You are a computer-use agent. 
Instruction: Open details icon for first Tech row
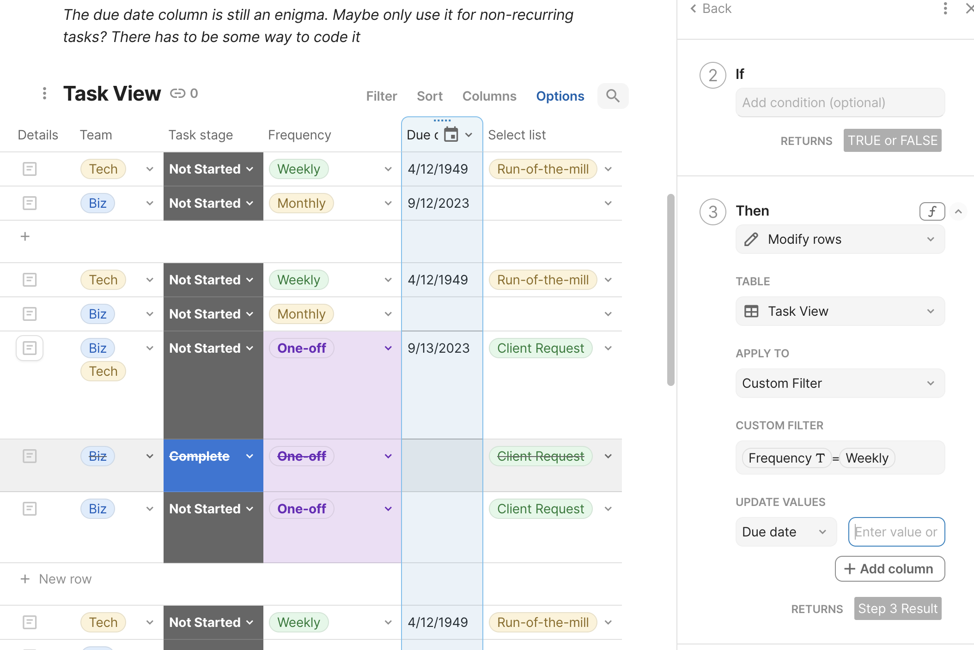30,169
